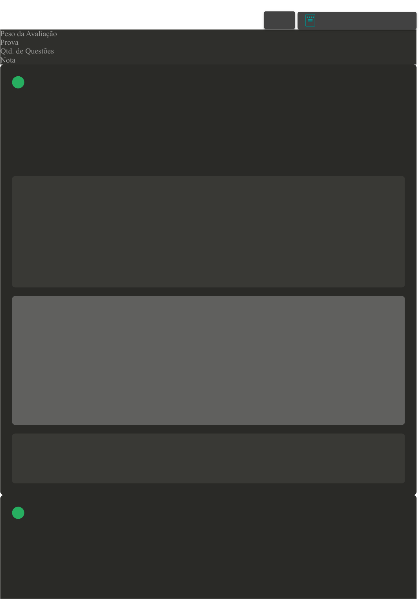Image resolution: width=420 pixels, height=599 pixels.
Task: Click gap between highlighted and bottom answer boxes
Action: point(208,429)
